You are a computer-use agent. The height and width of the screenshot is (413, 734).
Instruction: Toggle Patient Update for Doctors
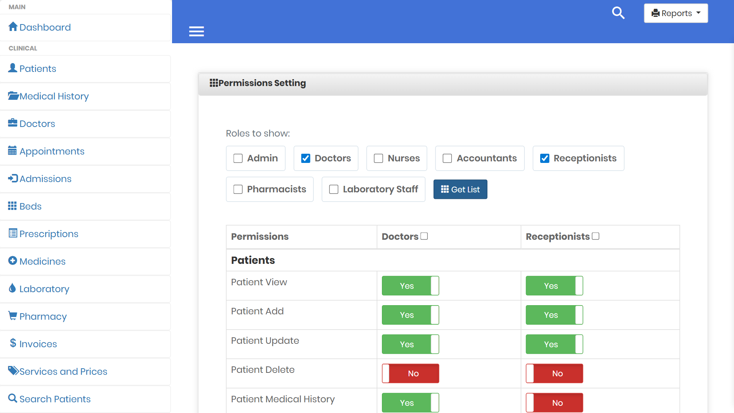point(410,344)
